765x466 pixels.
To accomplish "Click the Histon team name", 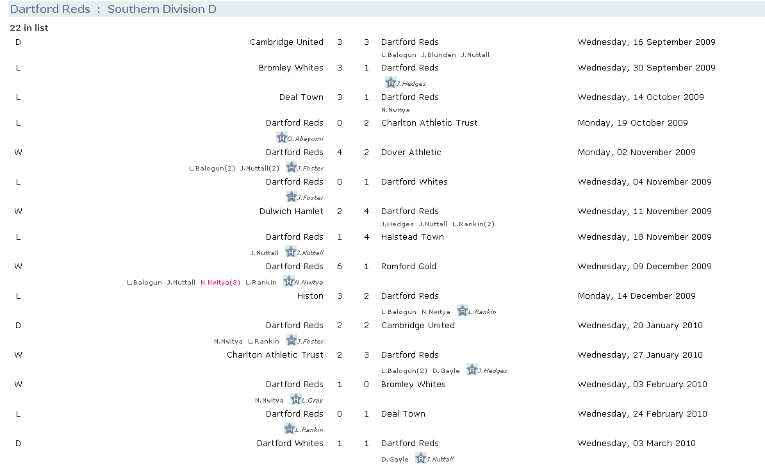I will 310,295.
